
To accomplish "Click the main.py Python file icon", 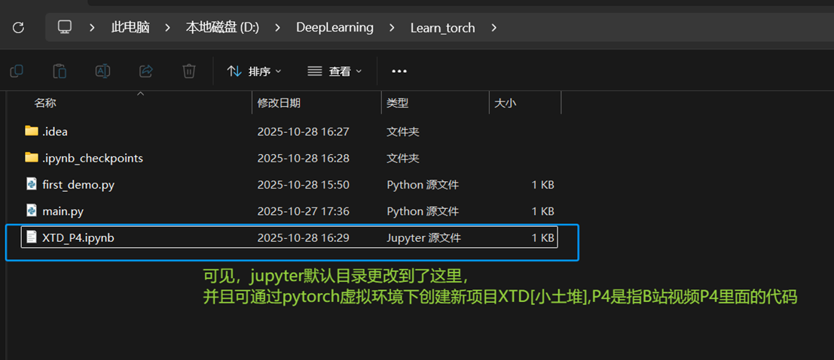I will point(32,210).
